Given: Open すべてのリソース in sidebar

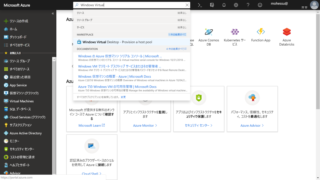Looking at the screenshot, I should [x=19, y=69].
